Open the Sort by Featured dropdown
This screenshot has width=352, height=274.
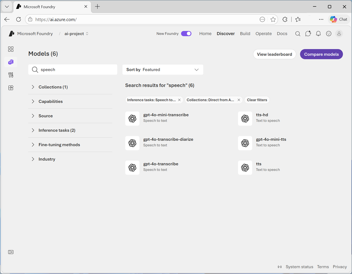[x=163, y=69]
